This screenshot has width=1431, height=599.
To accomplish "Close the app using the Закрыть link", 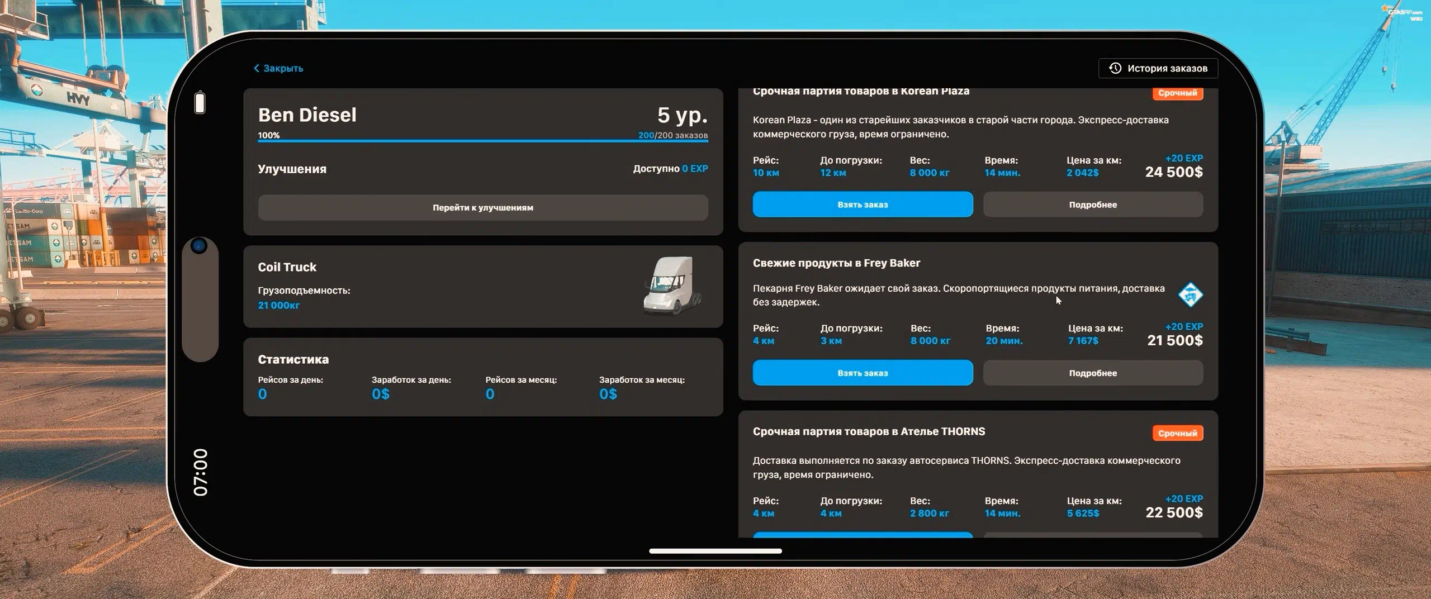I will pyautogui.click(x=283, y=68).
